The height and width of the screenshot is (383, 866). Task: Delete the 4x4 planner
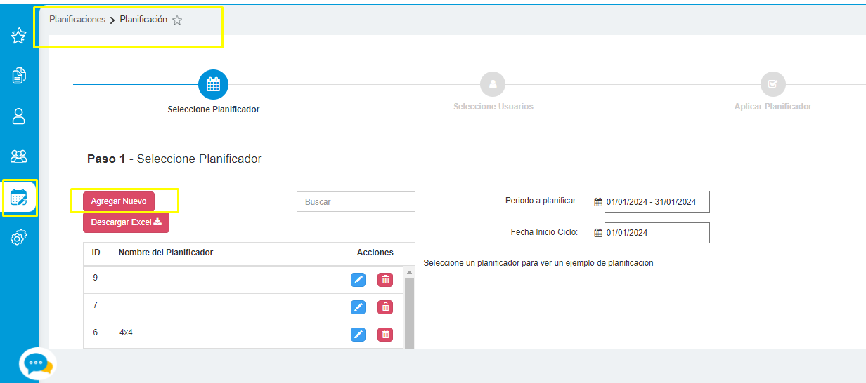click(x=385, y=335)
